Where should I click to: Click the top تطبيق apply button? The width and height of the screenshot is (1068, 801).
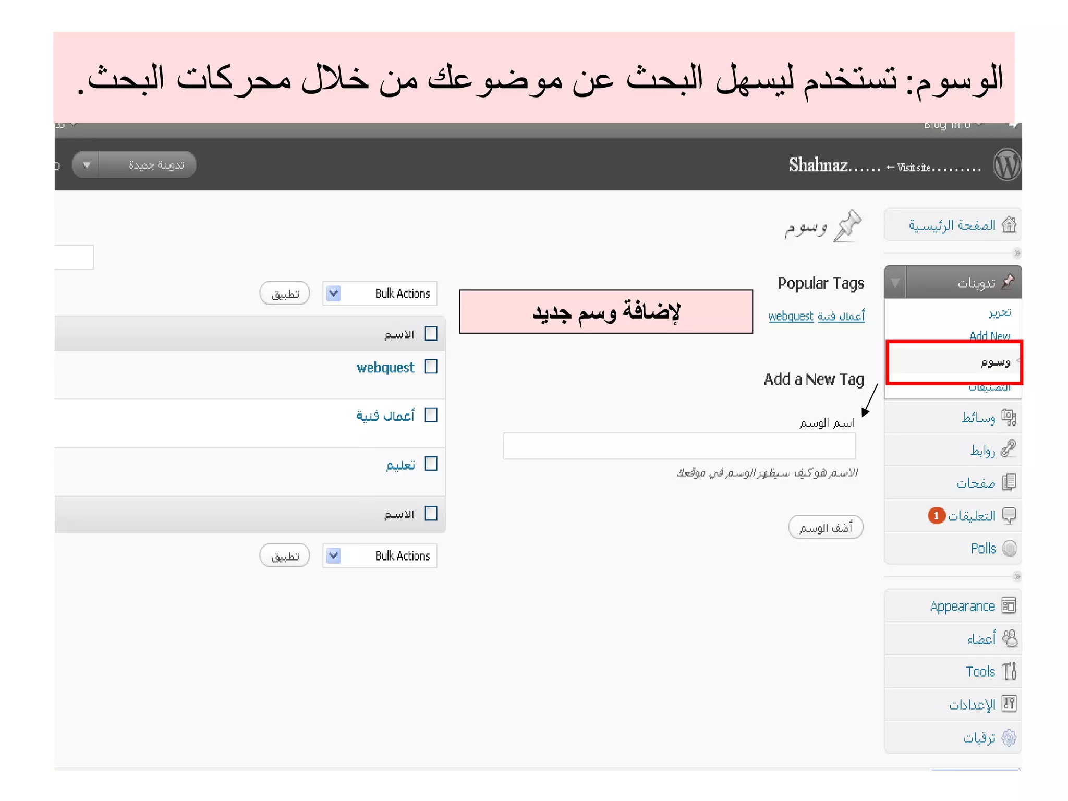click(x=285, y=294)
